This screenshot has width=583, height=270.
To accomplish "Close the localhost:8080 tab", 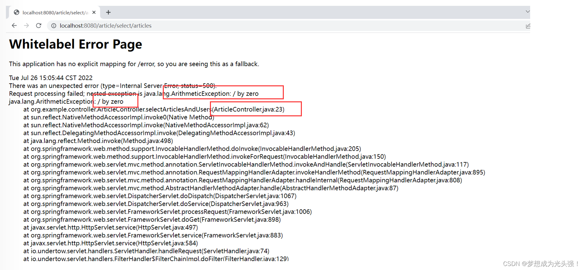I will pos(94,12).
